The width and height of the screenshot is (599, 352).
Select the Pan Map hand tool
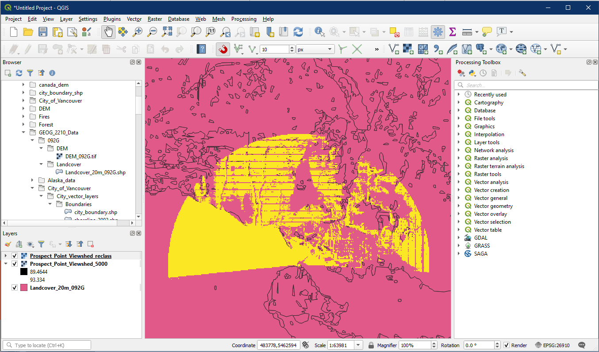click(108, 32)
